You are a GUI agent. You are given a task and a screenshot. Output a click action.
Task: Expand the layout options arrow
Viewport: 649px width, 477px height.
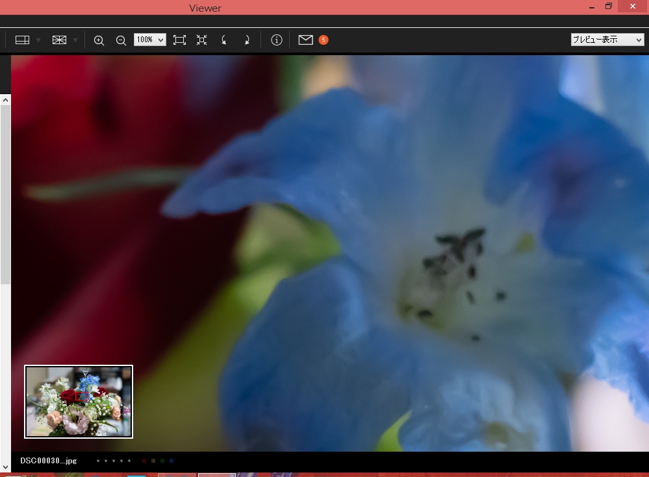click(x=38, y=40)
